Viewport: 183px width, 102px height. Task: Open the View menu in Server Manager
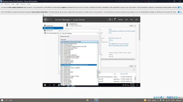tap(132, 20)
